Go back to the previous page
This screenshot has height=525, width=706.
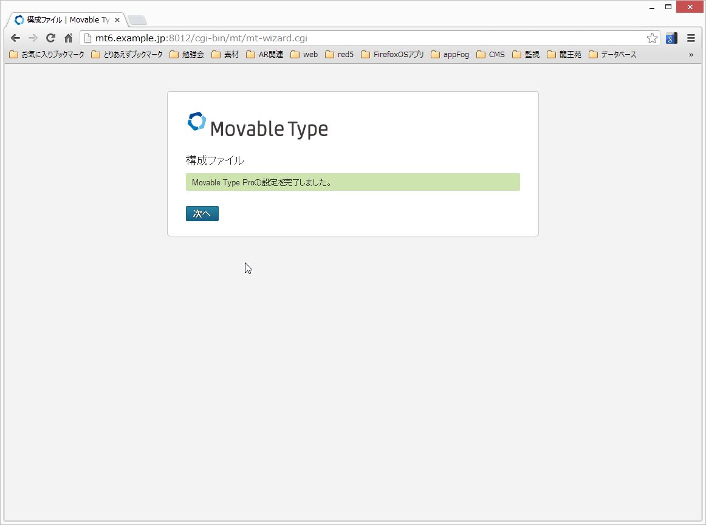click(15, 38)
